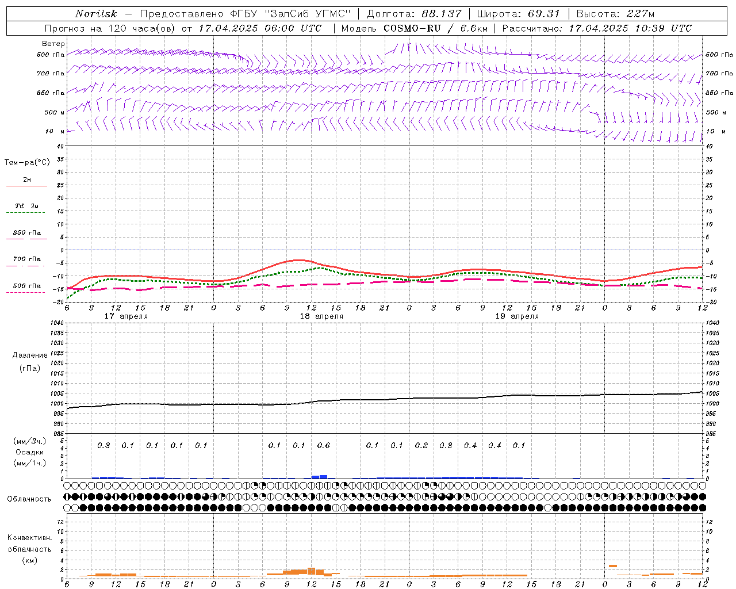The height and width of the screenshot is (589, 736).
Task: Click the 'Осадки' precipitation label
Action: 30,452
